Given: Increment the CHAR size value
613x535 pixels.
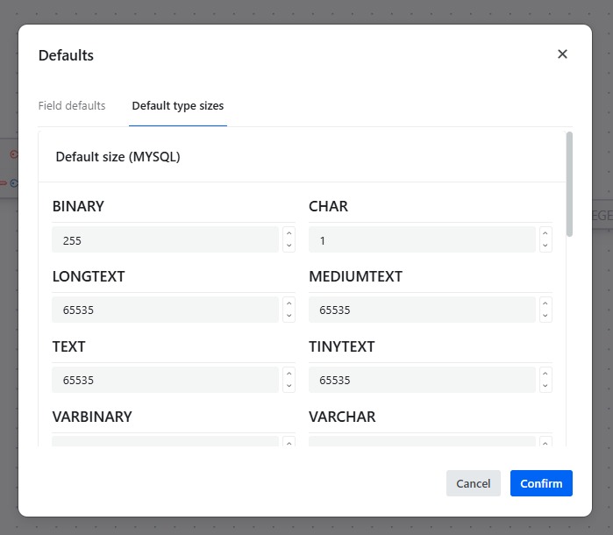Looking at the screenshot, I should pos(545,233).
